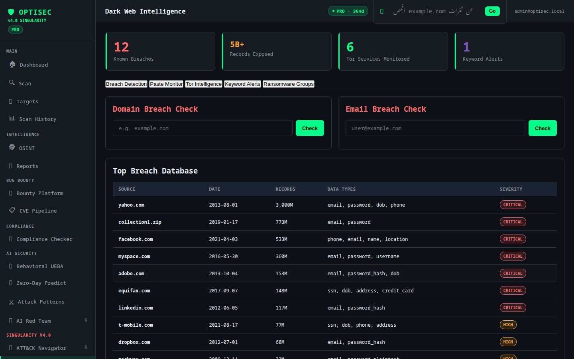Click the 533M records value
574x359 pixels.
coord(281,239)
